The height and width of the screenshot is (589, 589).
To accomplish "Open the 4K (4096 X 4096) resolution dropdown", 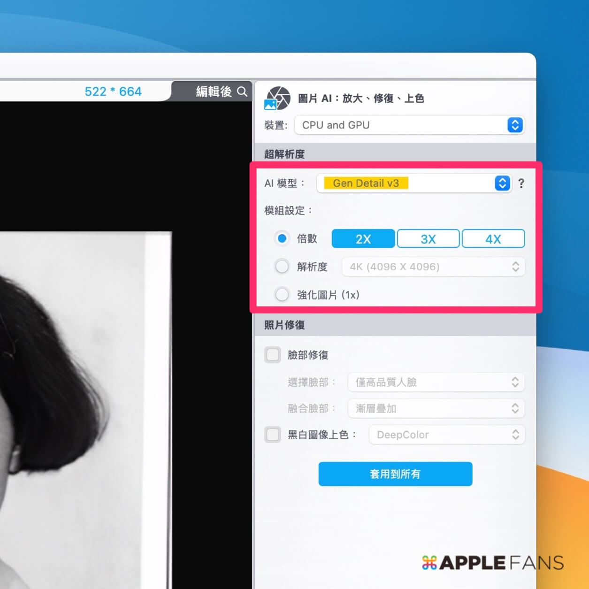I will [x=433, y=267].
